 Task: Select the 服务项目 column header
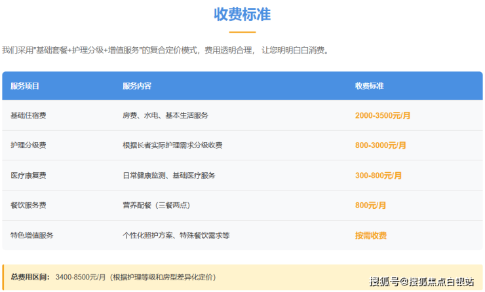point(25,86)
